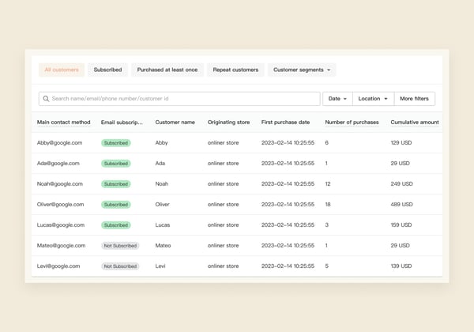Click the Number of purchases column header

(352, 123)
